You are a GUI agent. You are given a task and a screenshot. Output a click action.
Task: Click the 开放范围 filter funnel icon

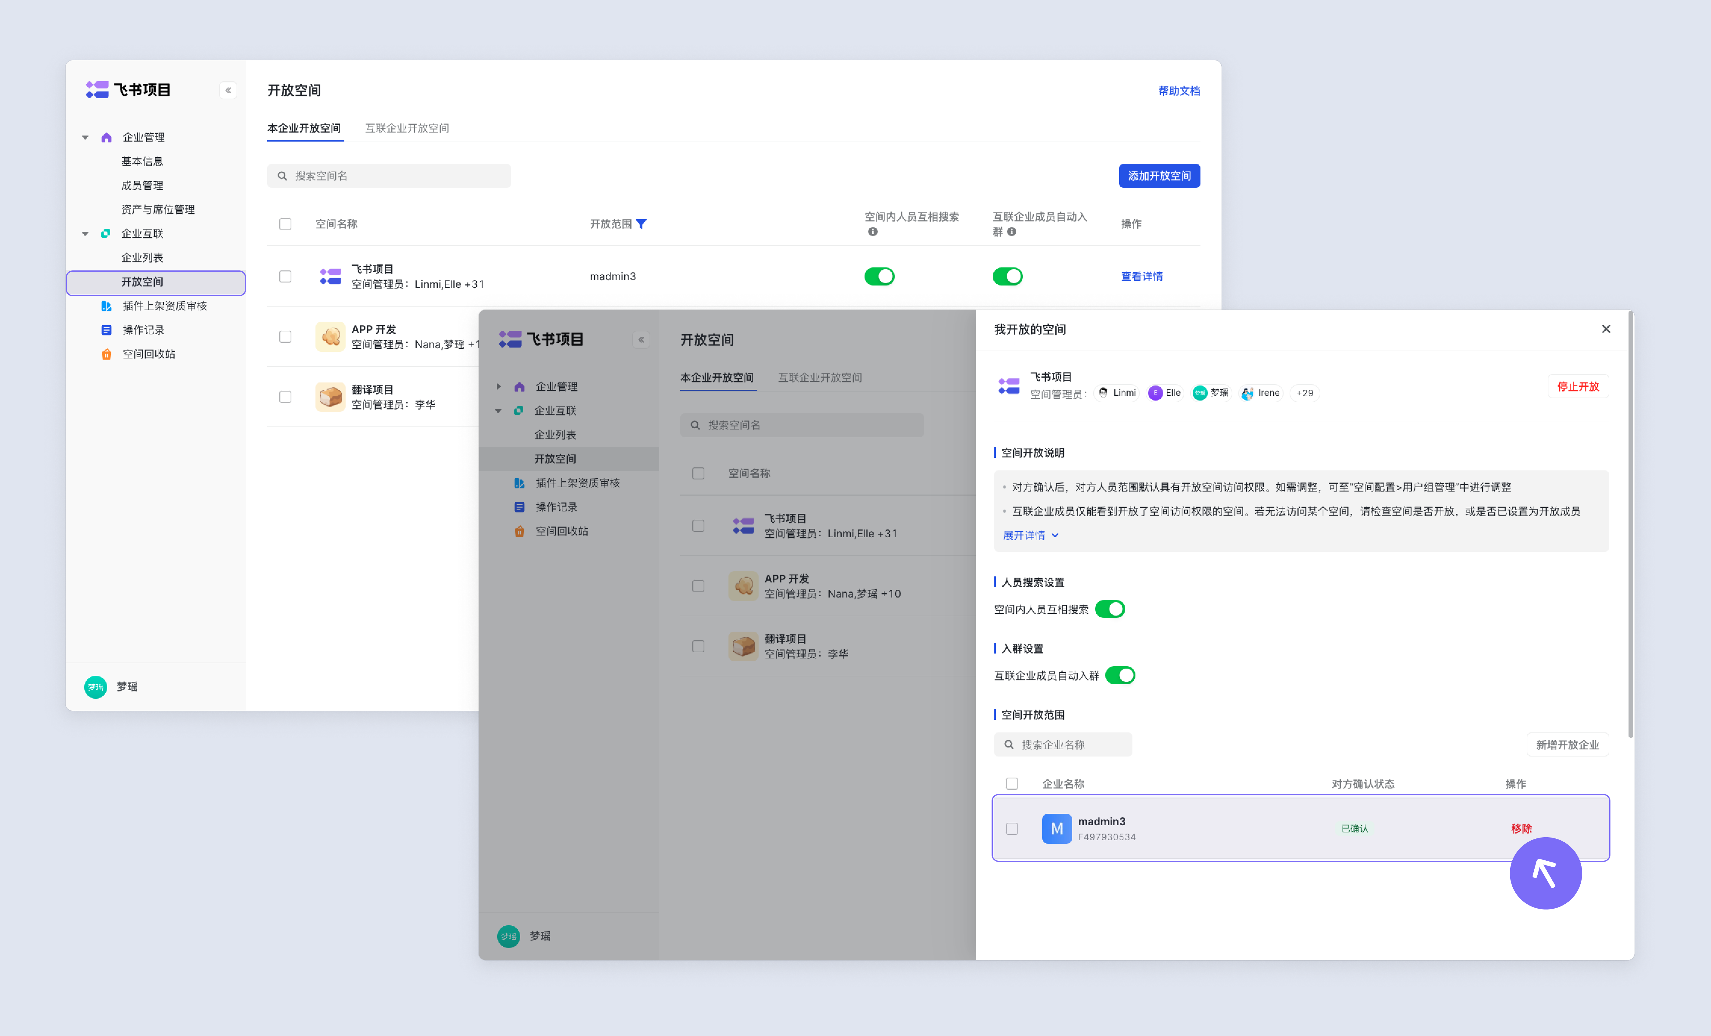pyautogui.click(x=641, y=224)
